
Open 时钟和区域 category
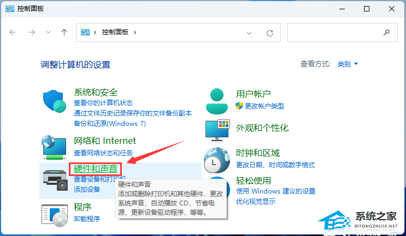point(257,153)
